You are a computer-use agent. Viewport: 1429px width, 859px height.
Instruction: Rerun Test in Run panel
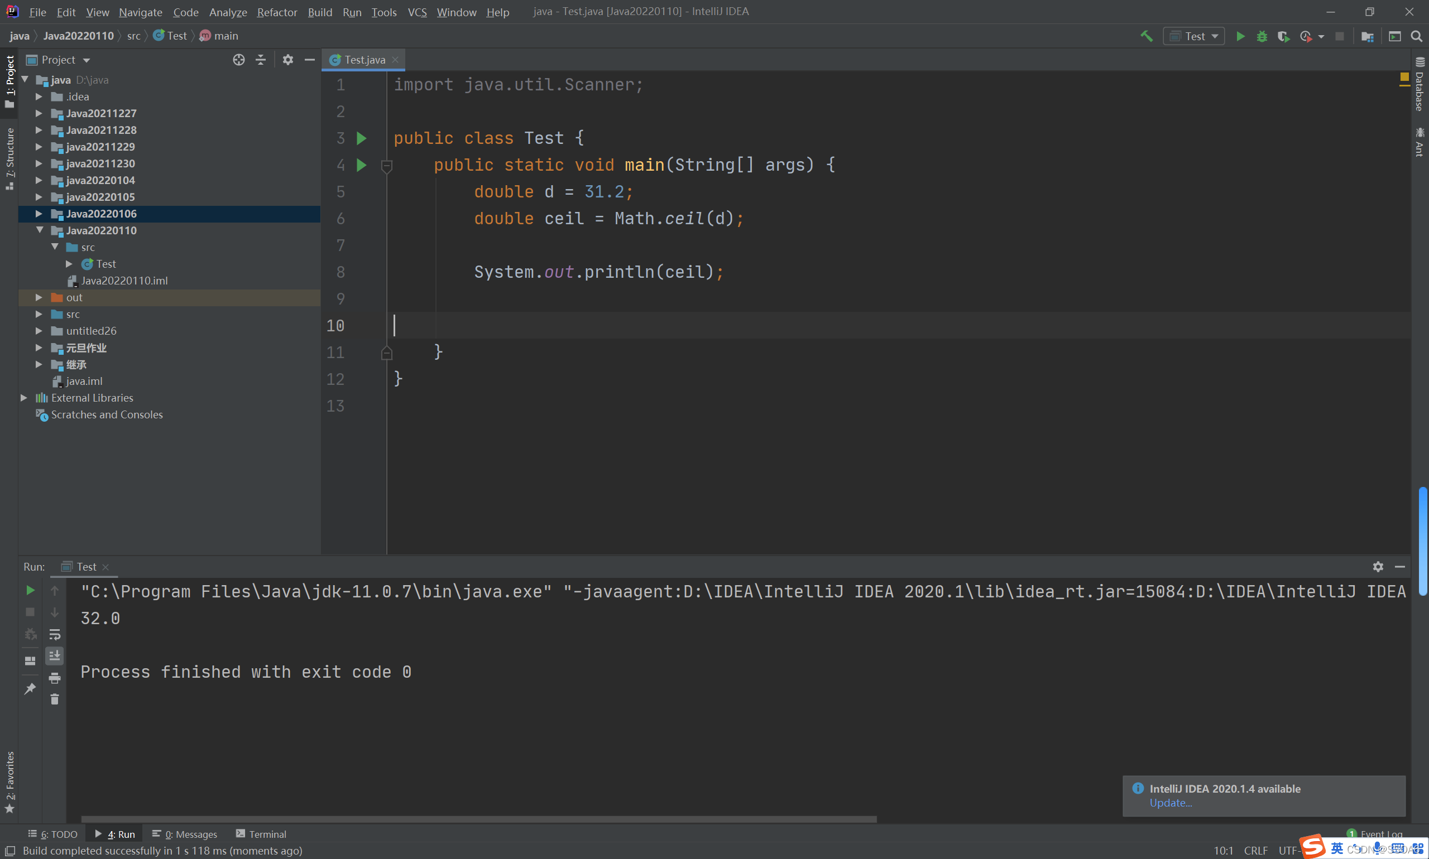30,590
